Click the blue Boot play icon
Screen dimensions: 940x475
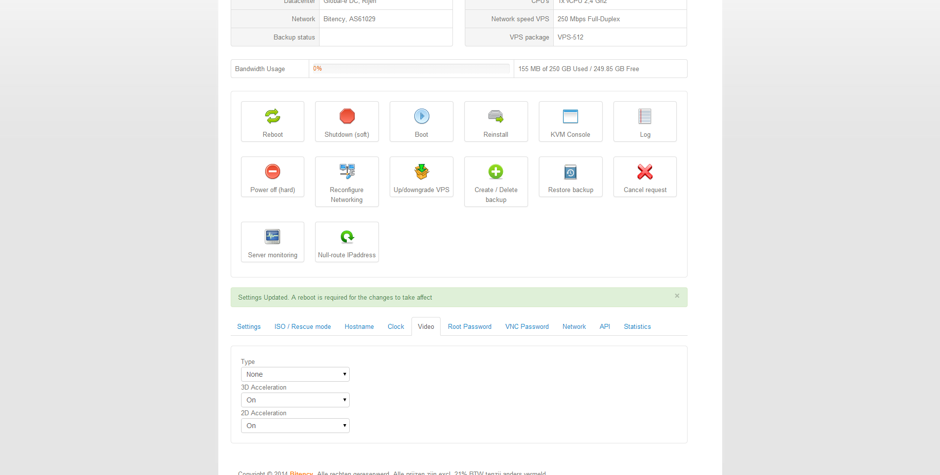pos(421,117)
